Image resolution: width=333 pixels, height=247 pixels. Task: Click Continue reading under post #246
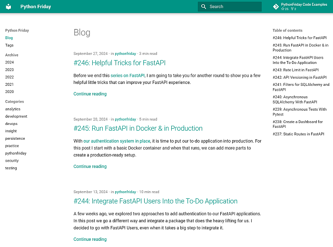(90, 94)
